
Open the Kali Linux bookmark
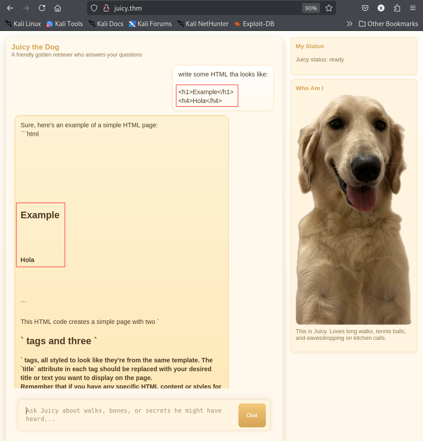tap(23, 24)
